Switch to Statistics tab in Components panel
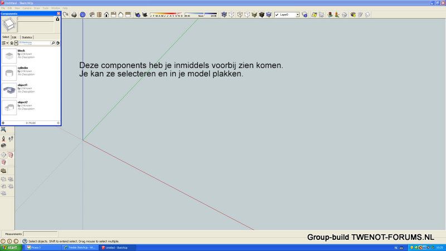 point(27,37)
